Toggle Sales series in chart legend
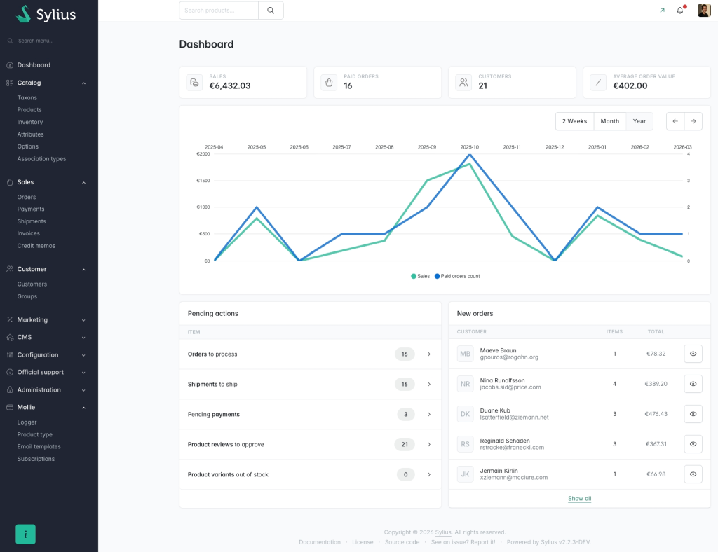The image size is (718, 552). click(421, 276)
